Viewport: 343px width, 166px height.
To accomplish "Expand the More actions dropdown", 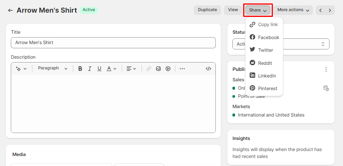I will click(x=295, y=10).
